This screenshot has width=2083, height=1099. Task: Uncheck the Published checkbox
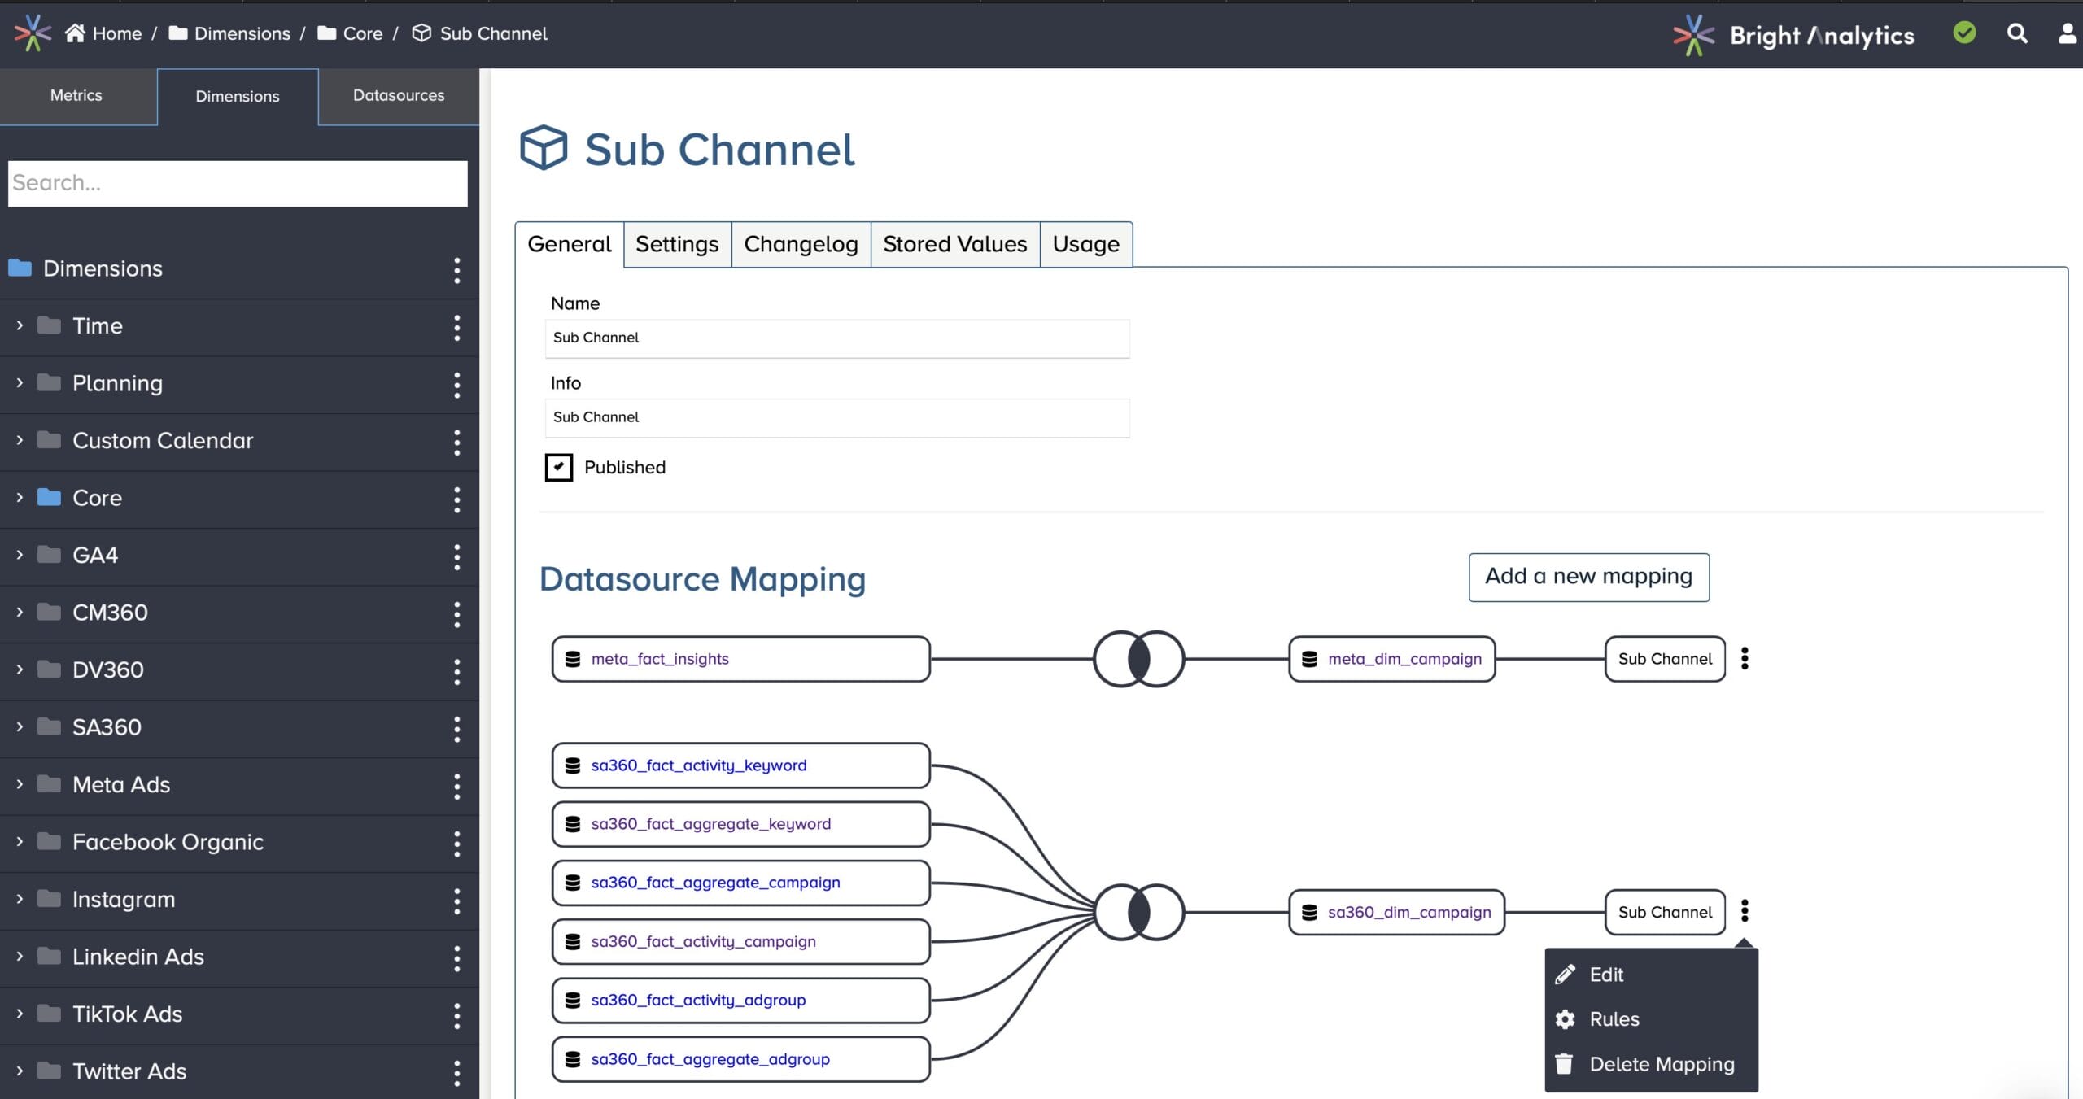[559, 467]
